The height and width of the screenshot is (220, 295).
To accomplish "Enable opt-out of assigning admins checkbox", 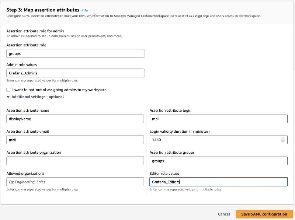I will 8,90.
